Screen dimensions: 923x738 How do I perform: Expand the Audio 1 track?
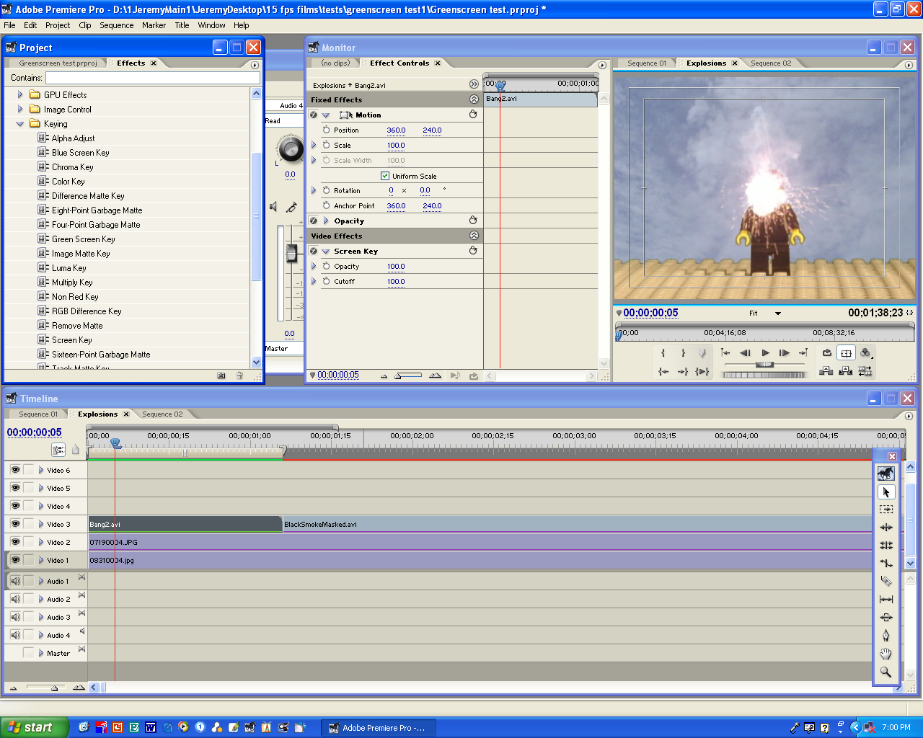click(x=41, y=581)
